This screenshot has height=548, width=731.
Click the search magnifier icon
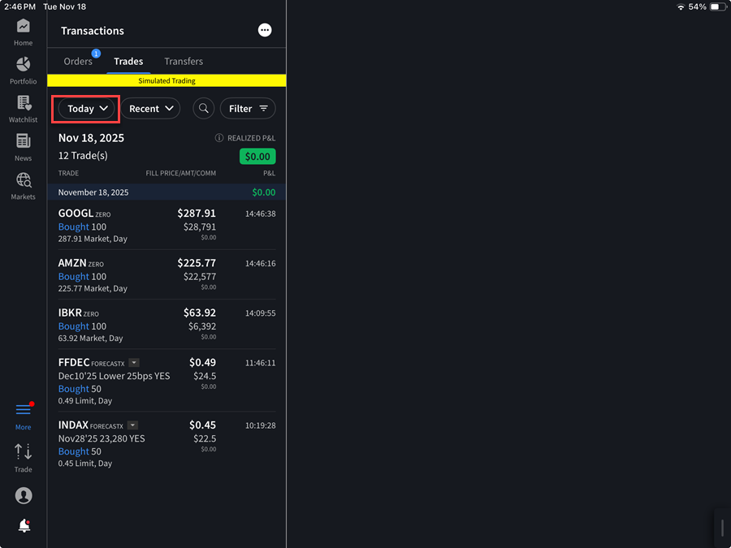pyautogui.click(x=204, y=109)
